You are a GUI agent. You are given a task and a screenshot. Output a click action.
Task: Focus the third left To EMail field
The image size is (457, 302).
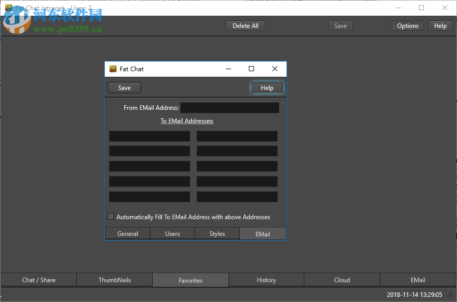point(150,166)
